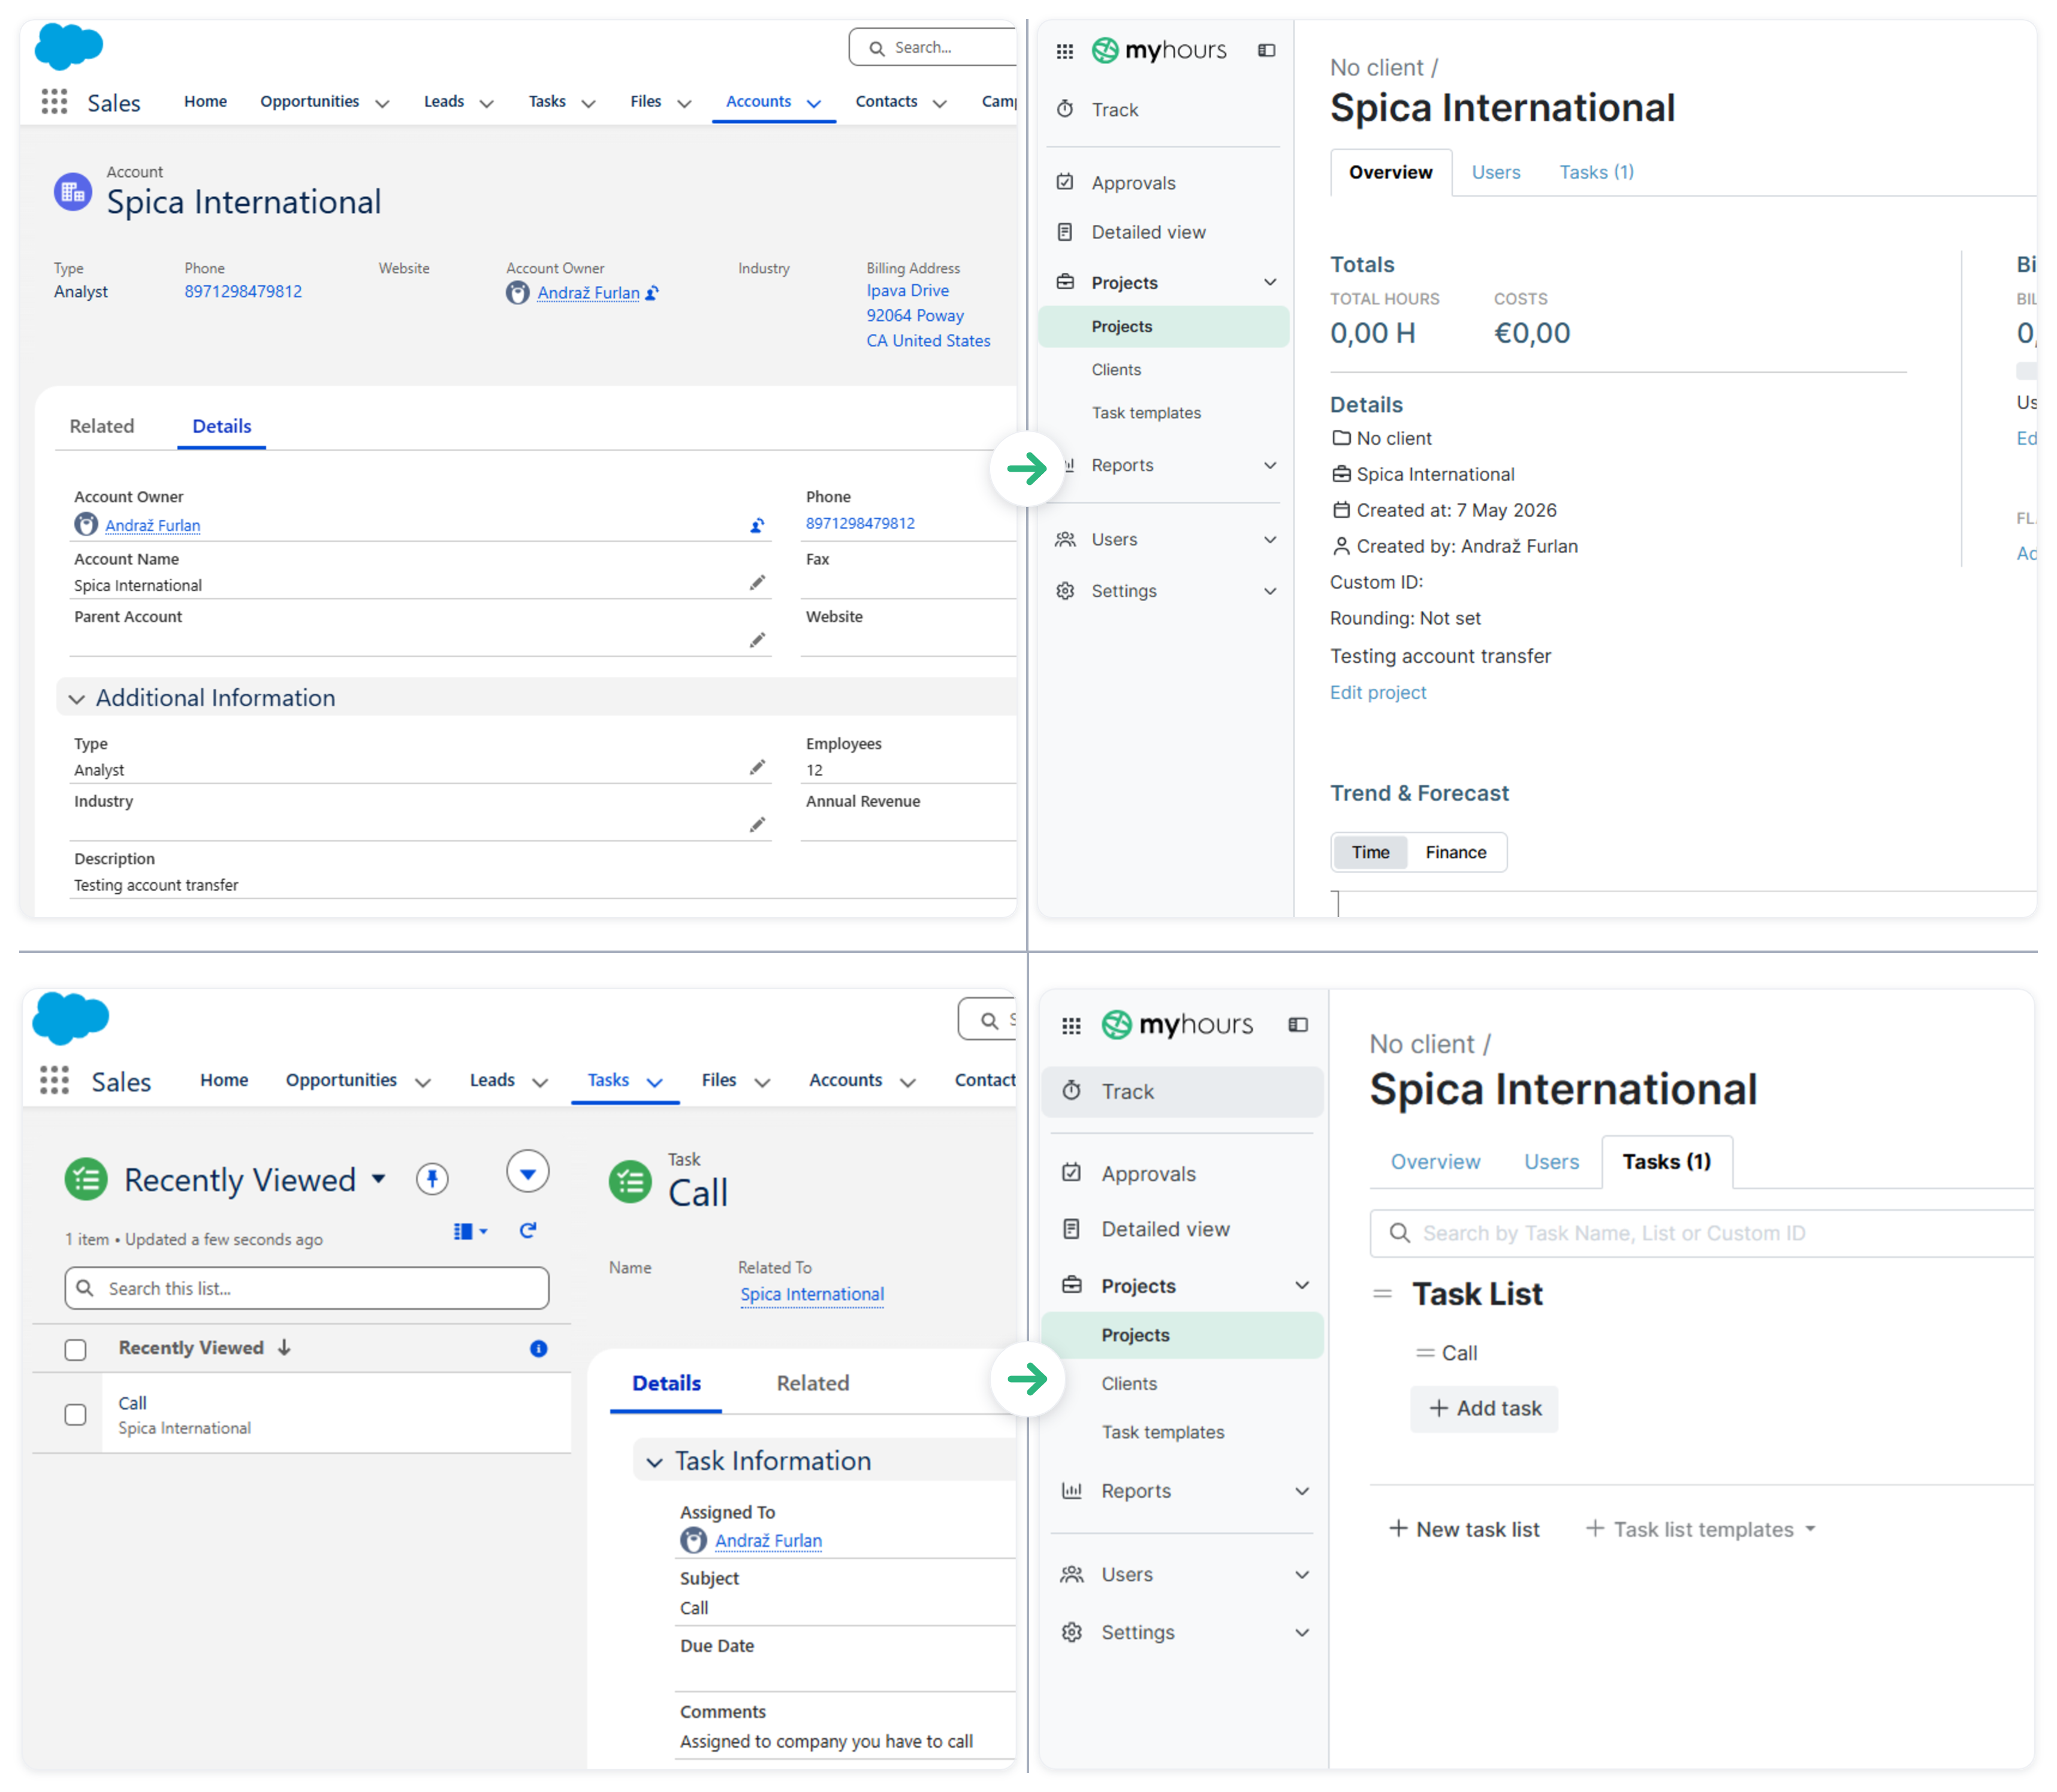Switch Trend & Forecast to Finance

point(1455,852)
